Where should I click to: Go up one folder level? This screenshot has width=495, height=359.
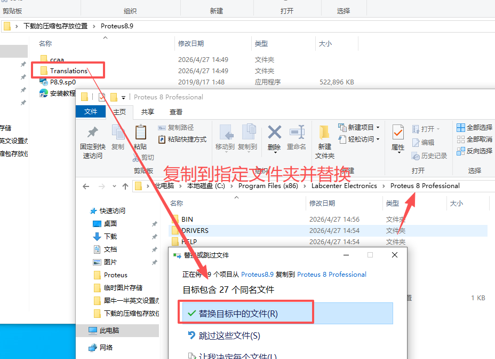(125, 186)
